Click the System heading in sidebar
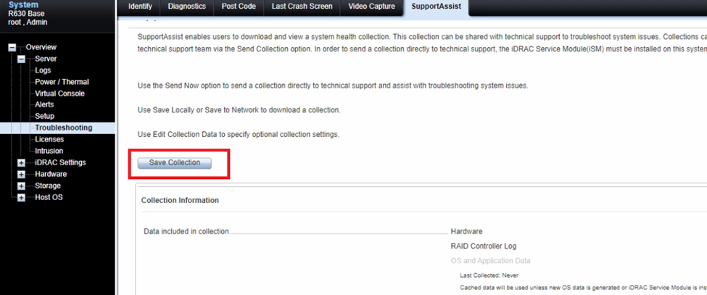This screenshot has width=707, height=295. pos(23,5)
